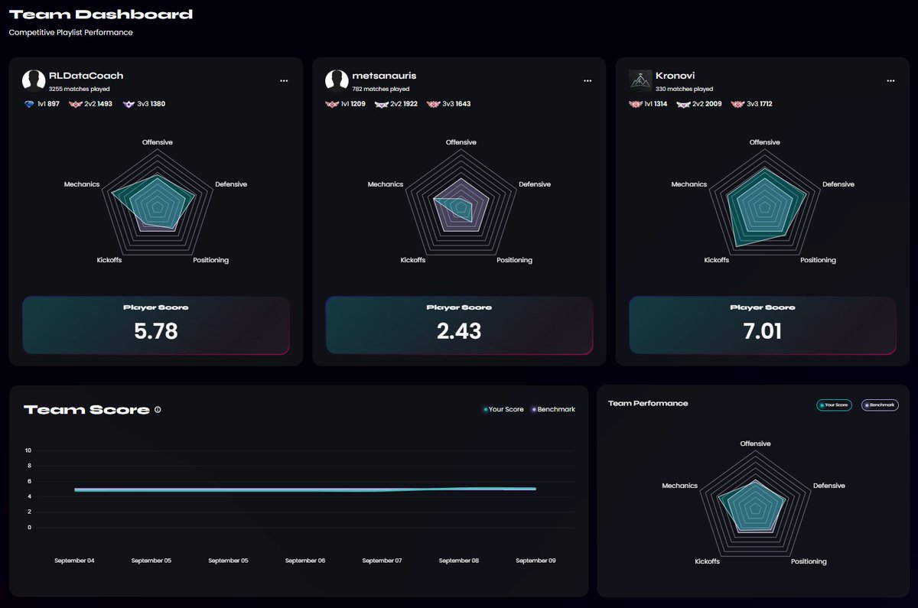Click Kronovi's mountain avatar
918x608 pixels.
(639, 80)
